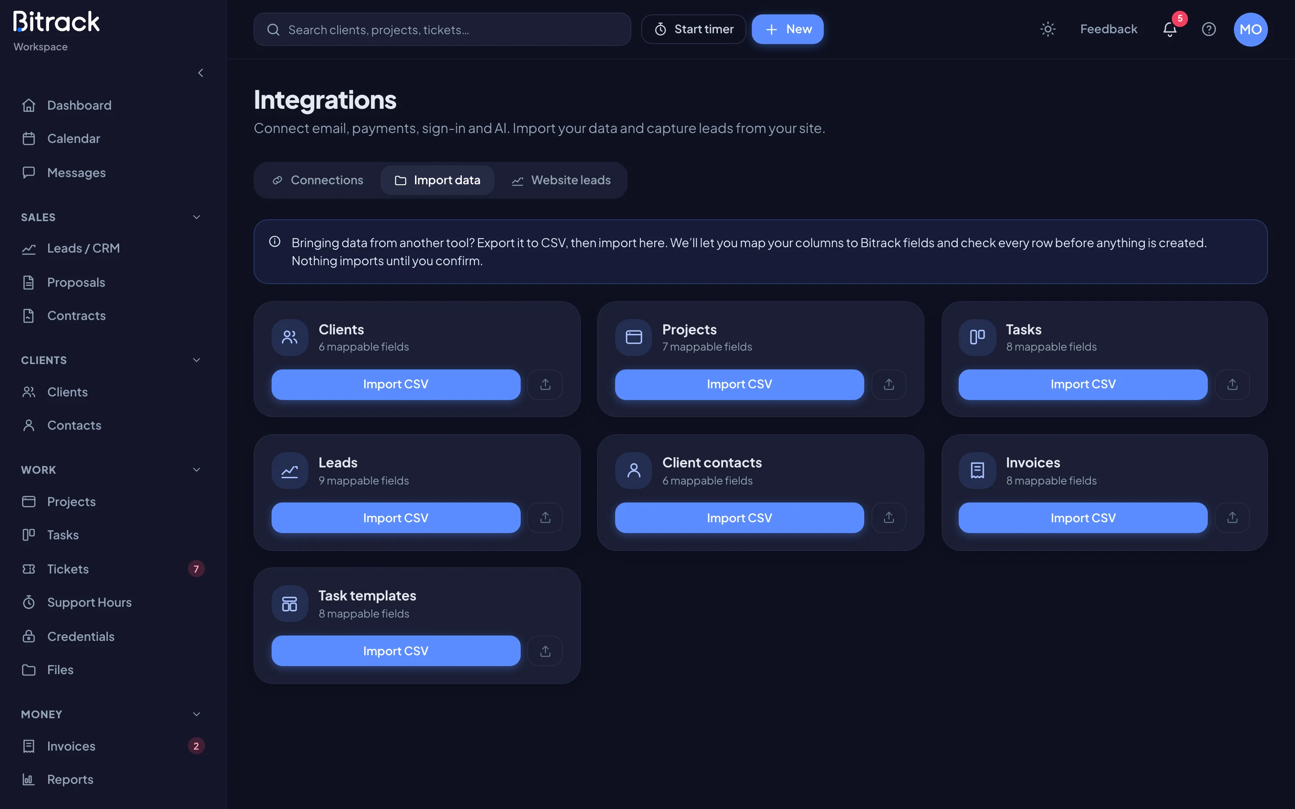
Task: Import CSV for Client contacts
Action: pos(739,517)
